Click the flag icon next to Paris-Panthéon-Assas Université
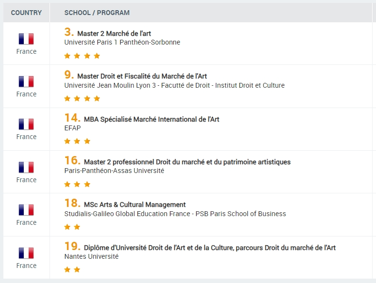The height and width of the screenshot is (283, 376). click(26, 167)
